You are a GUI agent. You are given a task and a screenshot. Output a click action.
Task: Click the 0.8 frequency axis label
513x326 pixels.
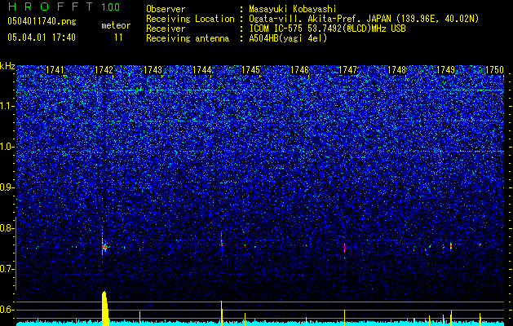coord(7,228)
